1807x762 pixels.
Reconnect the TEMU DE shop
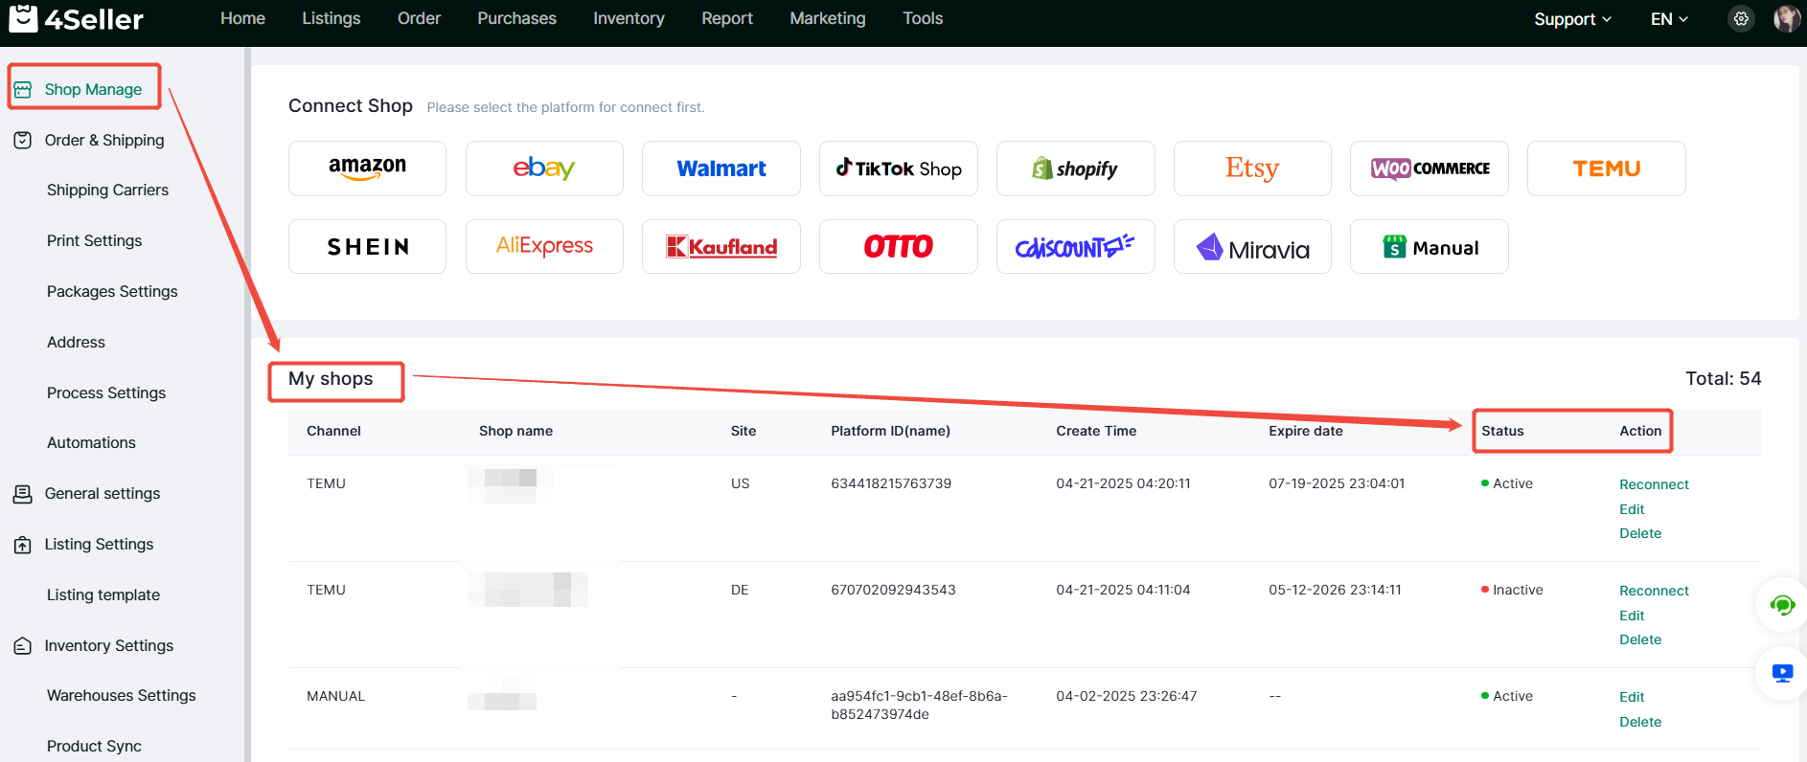pos(1654,591)
